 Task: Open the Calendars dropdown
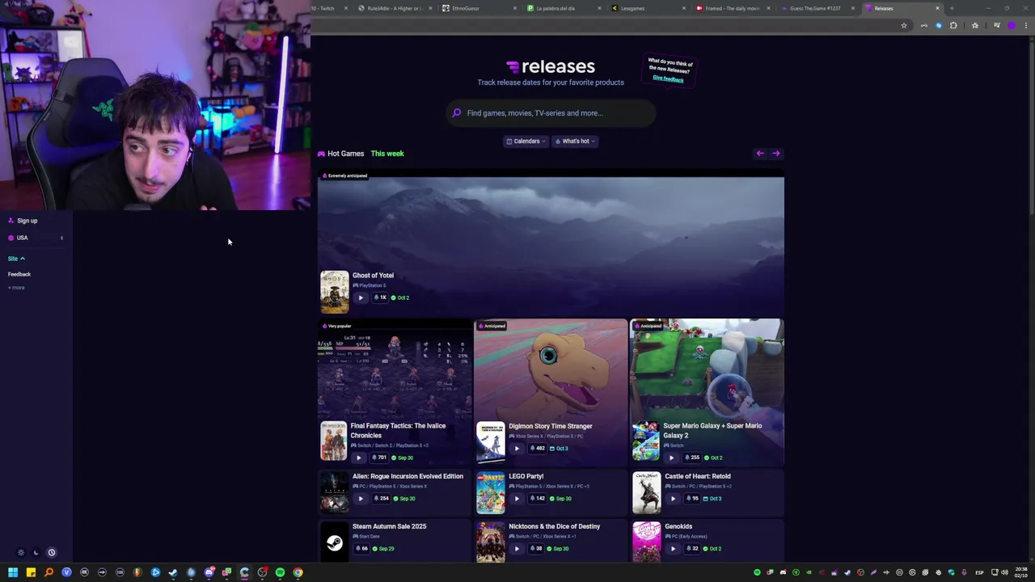click(526, 141)
